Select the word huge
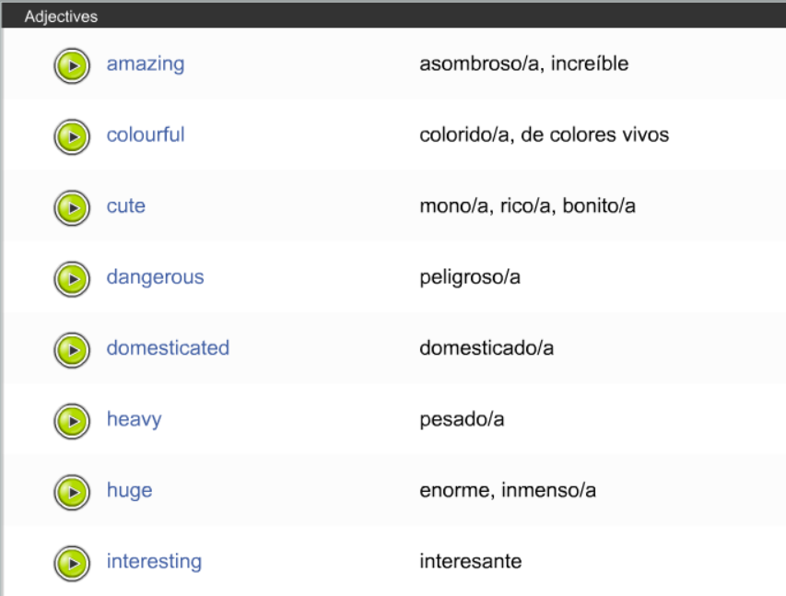The width and height of the screenshot is (786, 596). coord(129,490)
